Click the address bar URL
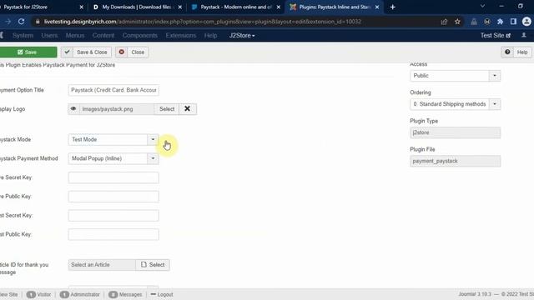This screenshot has width=534, height=300. (x=202, y=22)
